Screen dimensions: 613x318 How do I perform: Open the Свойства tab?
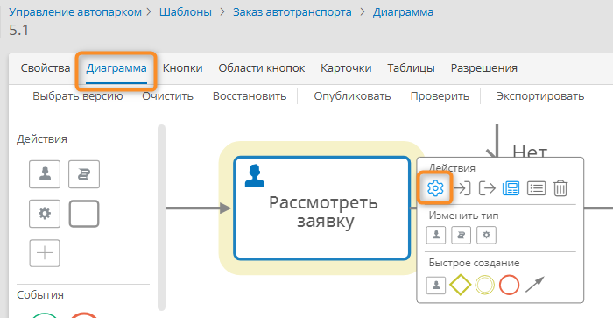pos(46,68)
